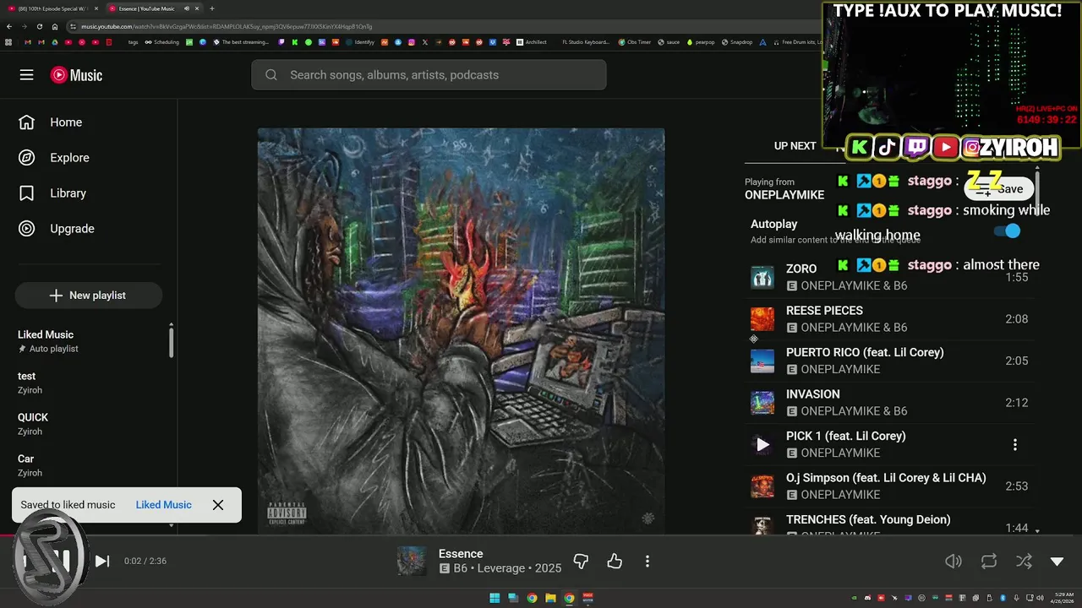1082x608 pixels.
Task: Click the address bar URL
Action: [227, 26]
